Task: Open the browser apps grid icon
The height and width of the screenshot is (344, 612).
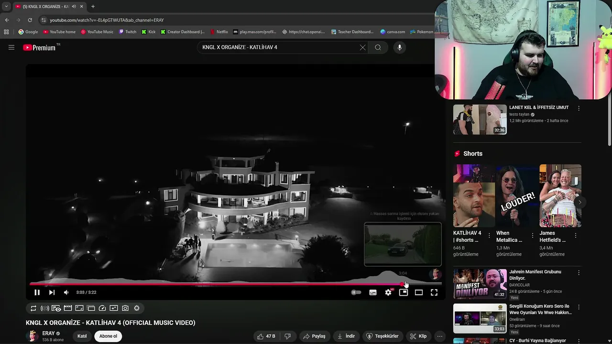Action: click(x=6, y=32)
